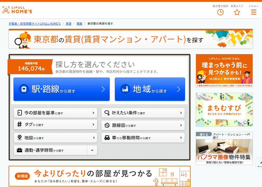Screen dimensions: 262x187
Task: Select 地図から探す label
Action: click(34, 138)
